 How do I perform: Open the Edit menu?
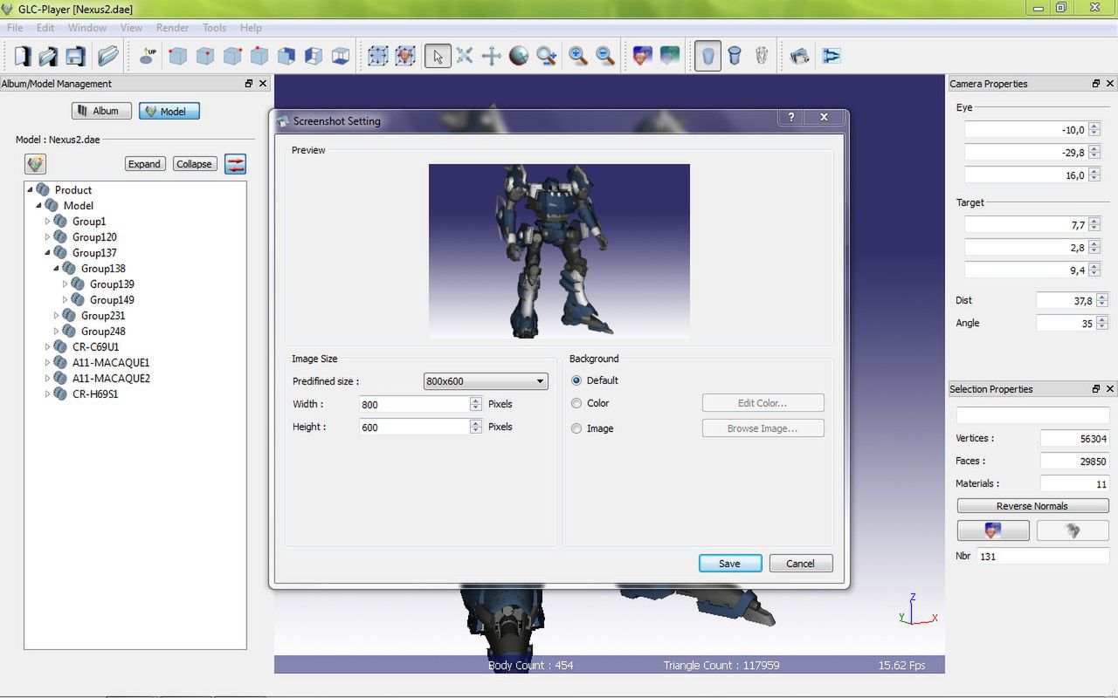click(45, 28)
